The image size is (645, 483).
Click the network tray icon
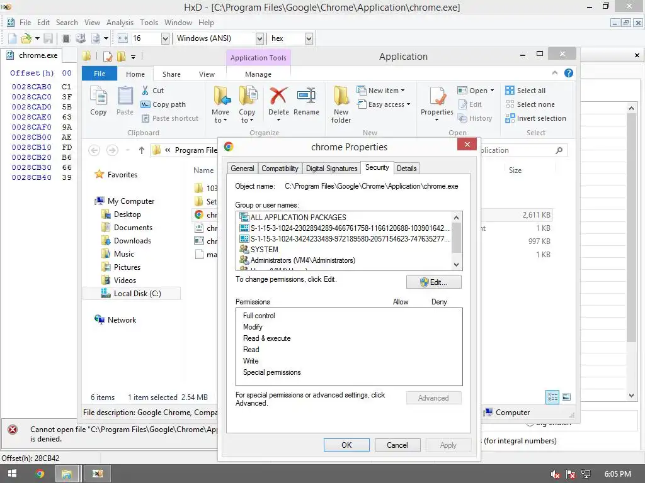[586, 474]
